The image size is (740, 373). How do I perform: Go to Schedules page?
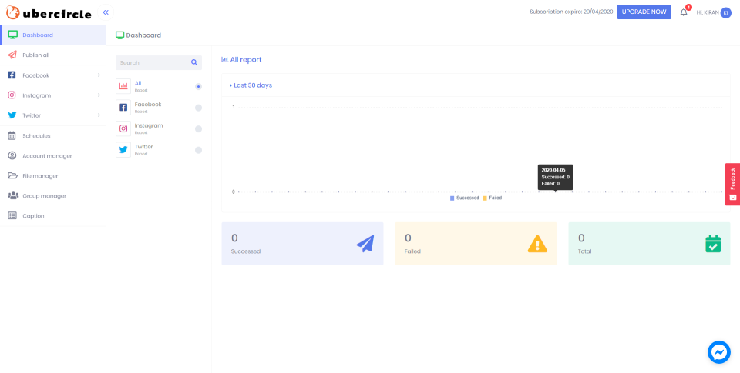(x=53, y=135)
